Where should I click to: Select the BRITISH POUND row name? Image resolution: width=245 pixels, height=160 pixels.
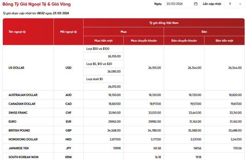(19, 130)
